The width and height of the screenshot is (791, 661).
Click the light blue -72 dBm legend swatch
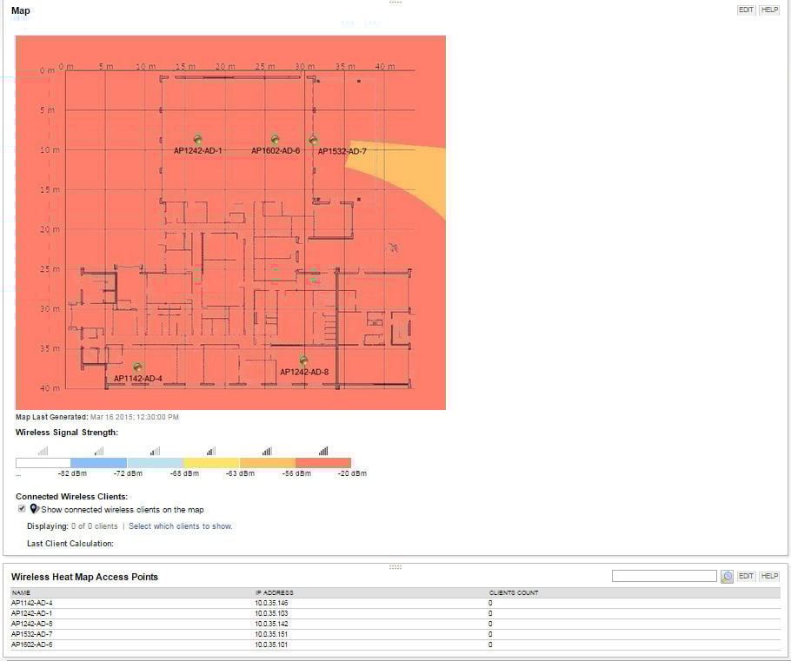(155, 463)
